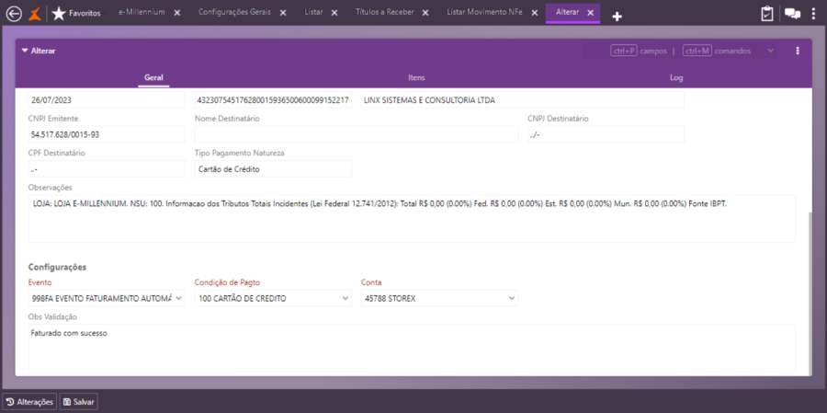827x413 pixels.
Task: Select the Geral section tab
Action: [x=153, y=77]
